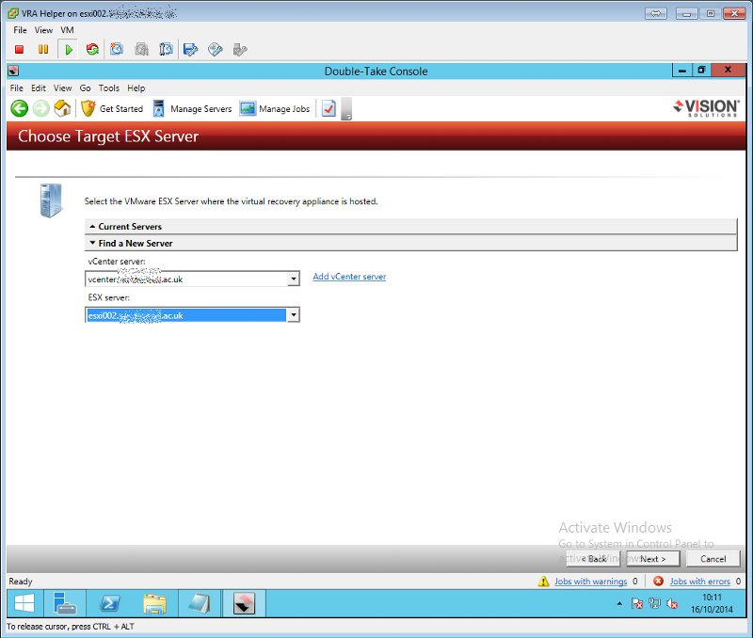Click the Take Snapshot icon
The image size is (753, 638).
[x=117, y=50]
